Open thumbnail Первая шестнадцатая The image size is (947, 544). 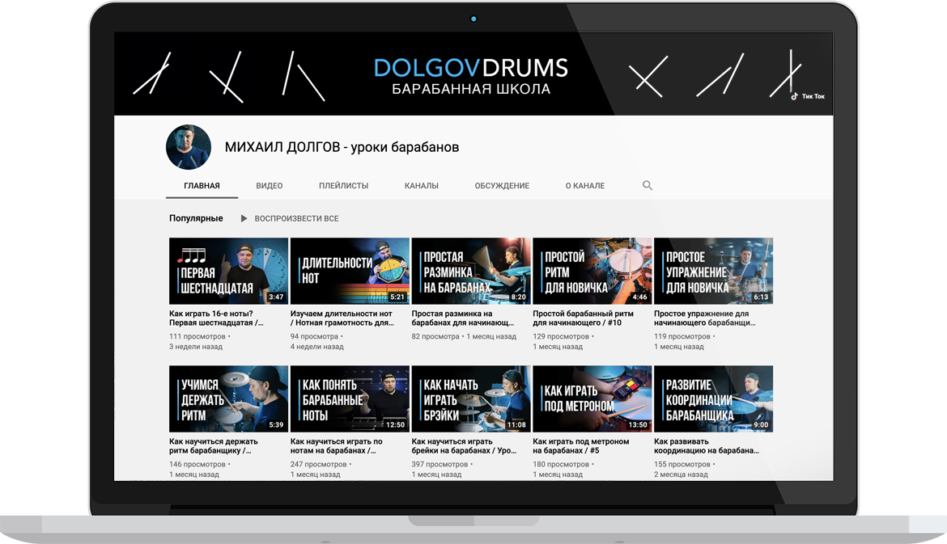(x=228, y=271)
